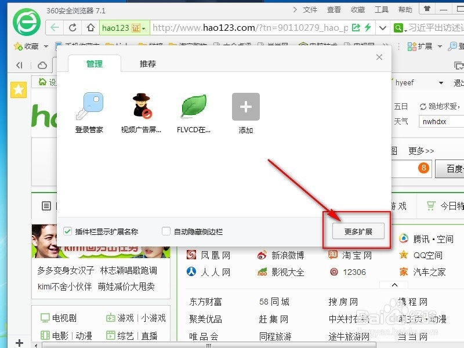Open the 视频广告屏蔽 spy extension
This screenshot has width=464, height=348.
[x=141, y=113]
